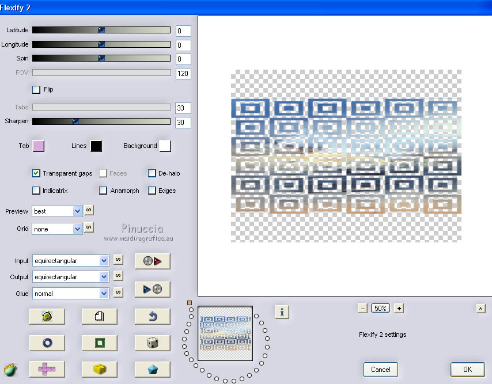
Task: Click the dice randomize button
Action: [153, 343]
